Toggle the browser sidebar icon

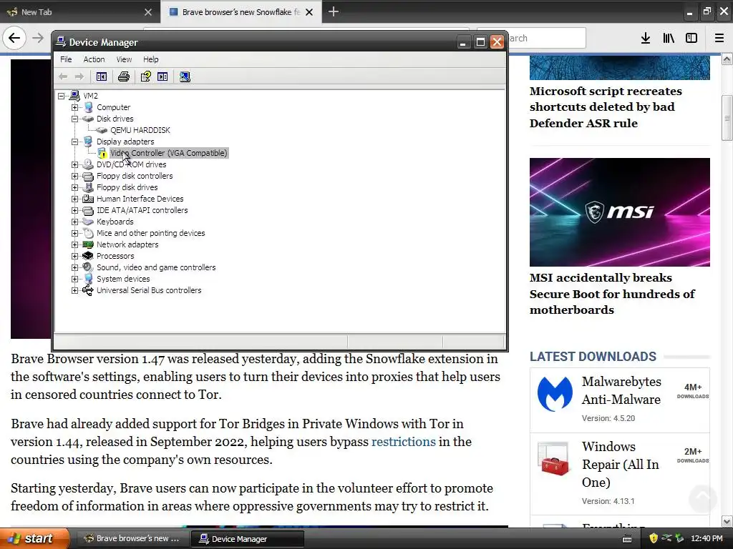691,39
